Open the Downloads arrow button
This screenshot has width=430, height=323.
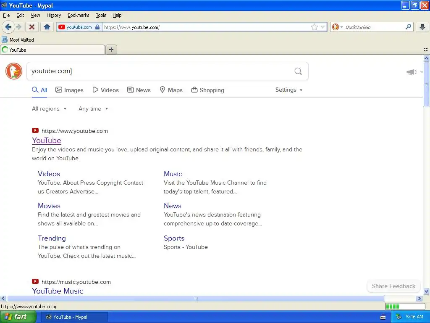(x=422, y=27)
